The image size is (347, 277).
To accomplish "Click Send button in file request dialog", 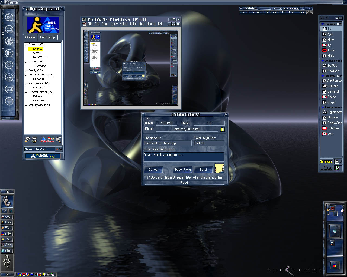I will coord(203,170).
